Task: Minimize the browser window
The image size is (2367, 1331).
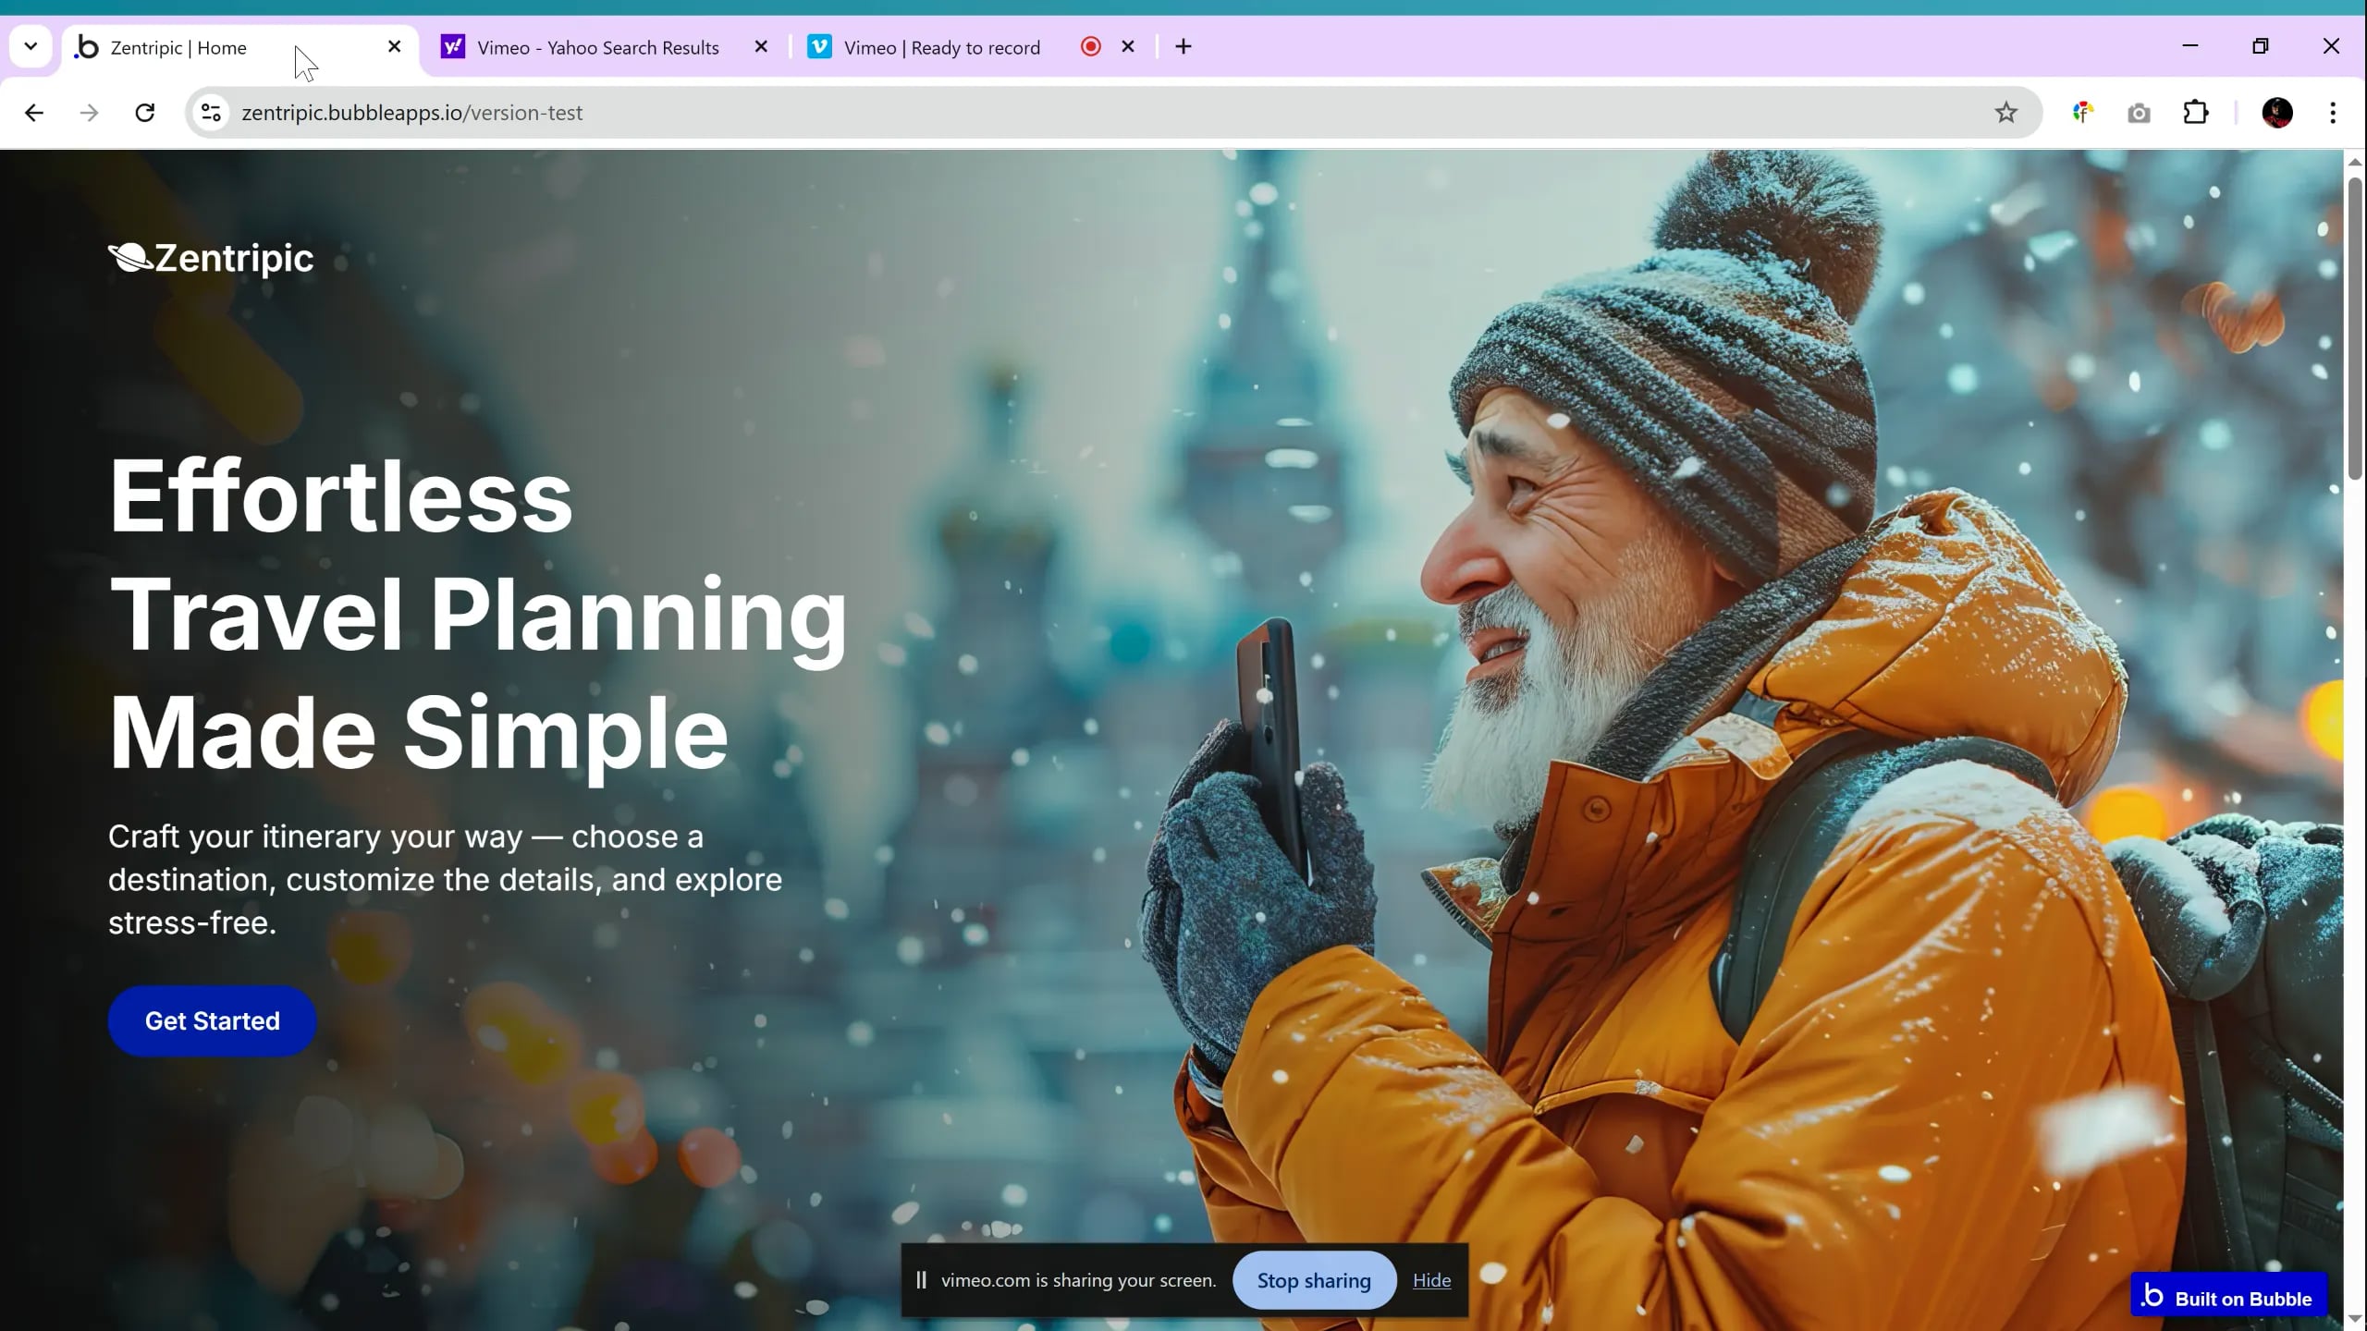Action: [x=2189, y=46]
